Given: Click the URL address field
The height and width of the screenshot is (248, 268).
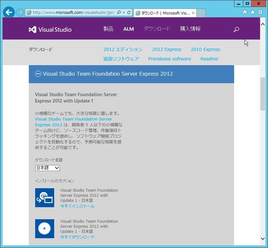Looking at the screenshot, I should coord(74,12).
